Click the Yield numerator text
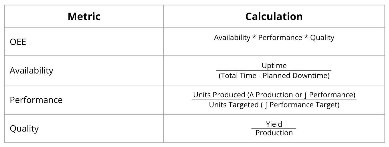 pyautogui.click(x=274, y=124)
